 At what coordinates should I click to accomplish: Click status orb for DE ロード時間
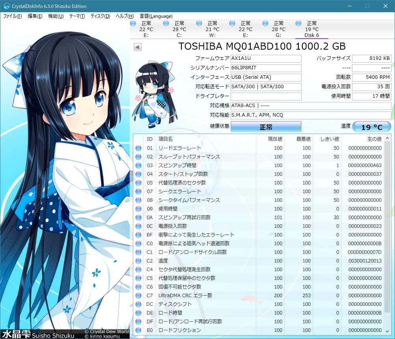click(x=138, y=313)
